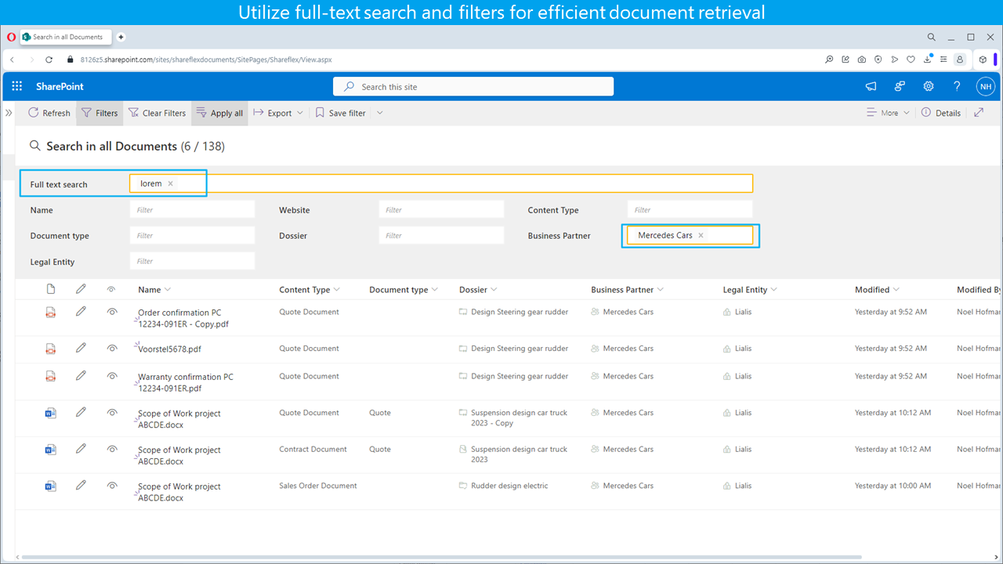Click the Opera logo menu icon
This screenshot has height=564, width=1003.
click(11, 37)
